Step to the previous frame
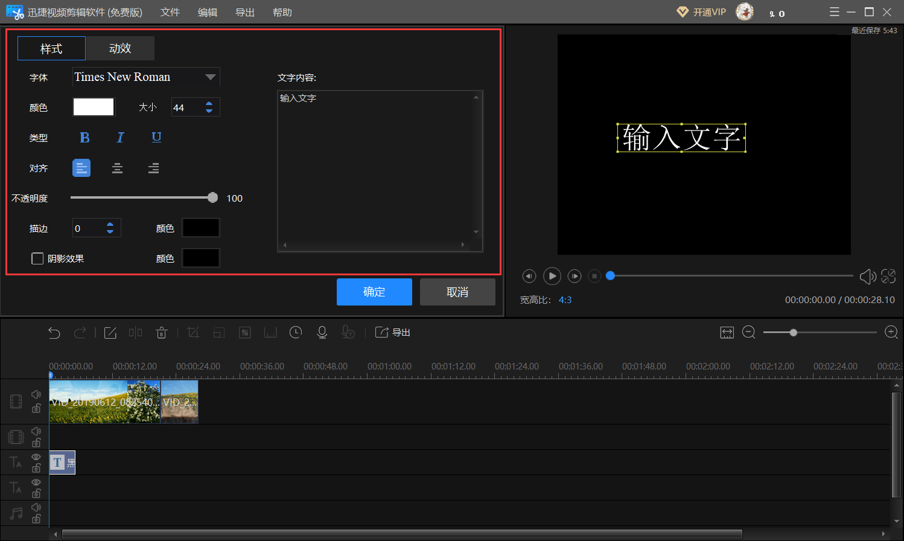Viewport: 904px width, 541px height. [x=529, y=276]
